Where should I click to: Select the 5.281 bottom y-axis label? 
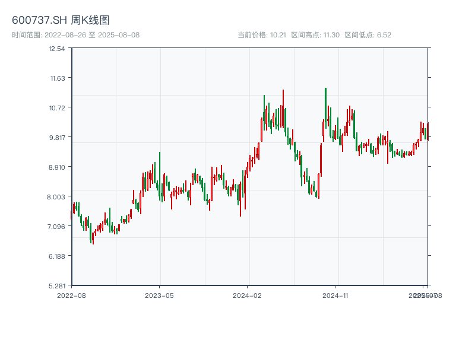point(57,286)
